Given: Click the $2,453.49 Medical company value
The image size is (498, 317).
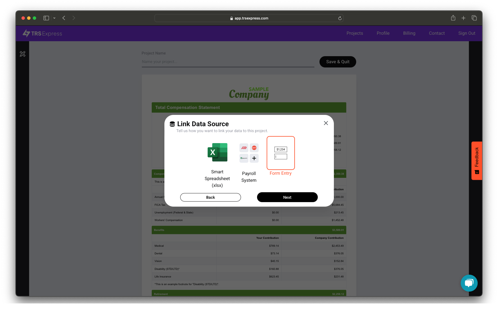Looking at the screenshot, I should [338, 246].
